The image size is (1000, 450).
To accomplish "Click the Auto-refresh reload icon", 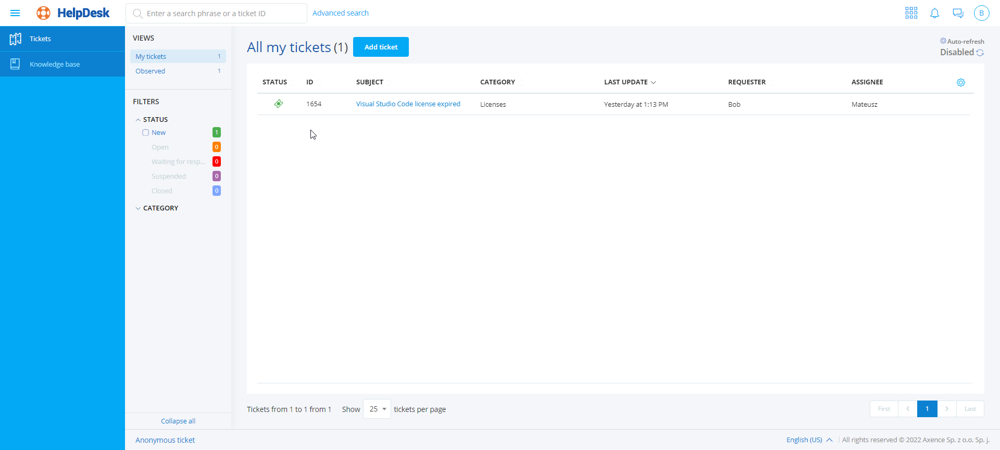I will point(980,53).
